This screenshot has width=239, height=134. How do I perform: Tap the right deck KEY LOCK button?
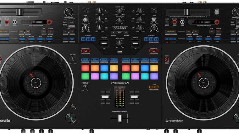(x=175, y=22)
